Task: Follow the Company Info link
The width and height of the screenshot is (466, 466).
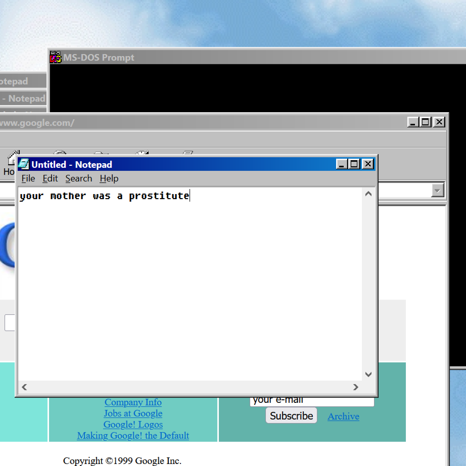Action: (x=133, y=402)
